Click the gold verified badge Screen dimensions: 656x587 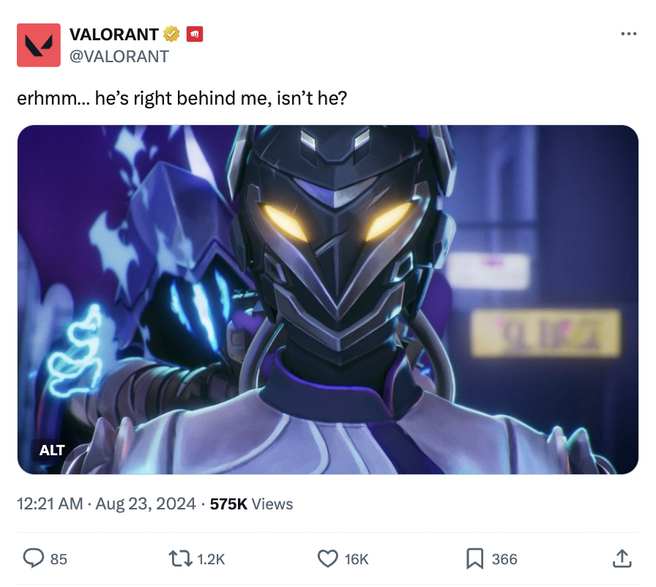[171, 34]
